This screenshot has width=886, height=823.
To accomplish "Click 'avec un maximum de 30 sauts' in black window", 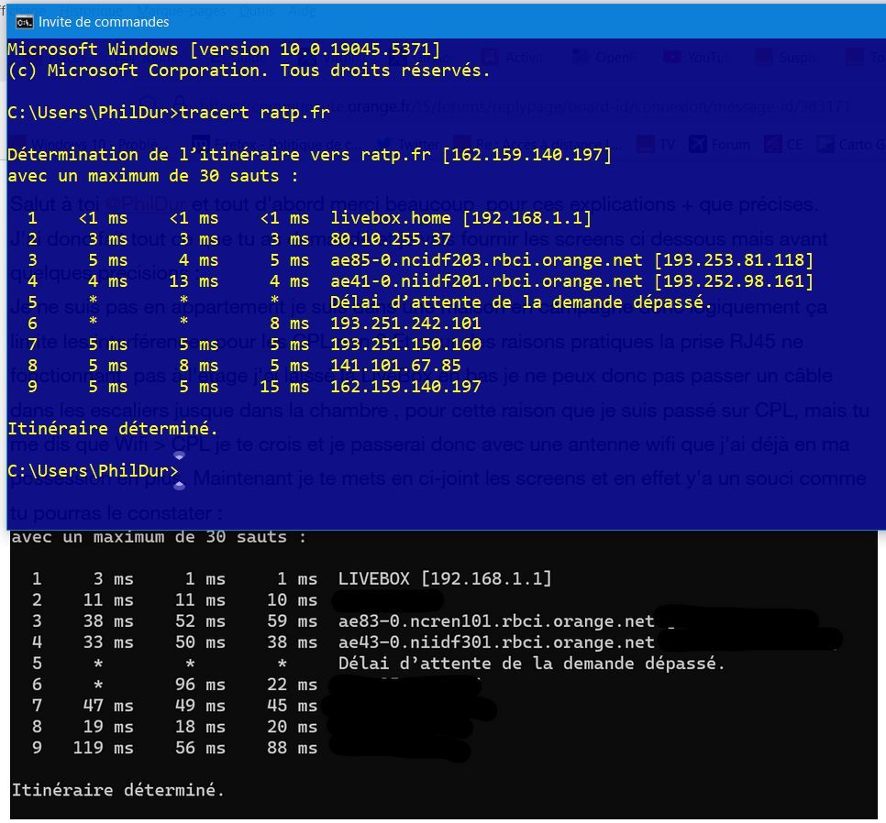I will tap(159, 537).
